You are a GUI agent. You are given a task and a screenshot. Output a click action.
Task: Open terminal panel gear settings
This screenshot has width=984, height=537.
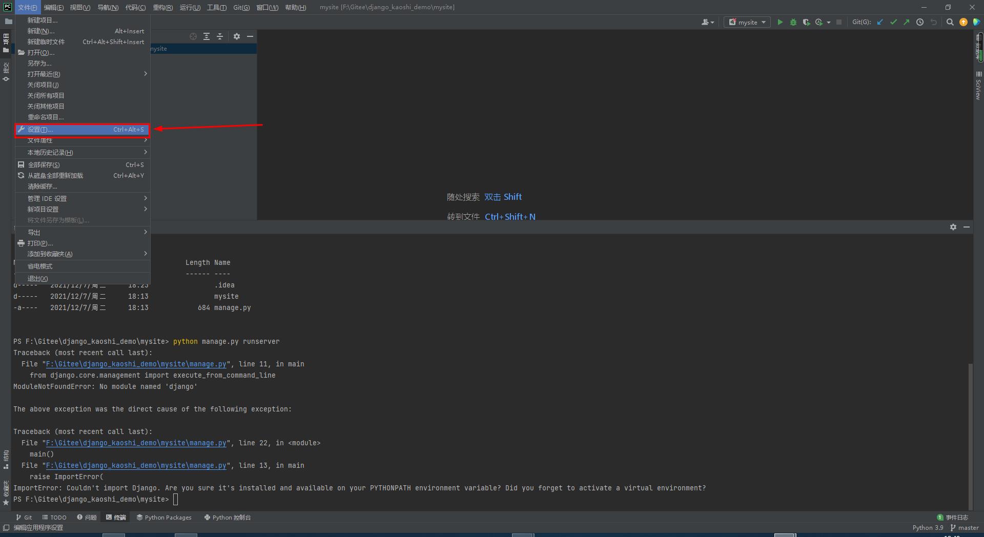(x=953, y=227)
